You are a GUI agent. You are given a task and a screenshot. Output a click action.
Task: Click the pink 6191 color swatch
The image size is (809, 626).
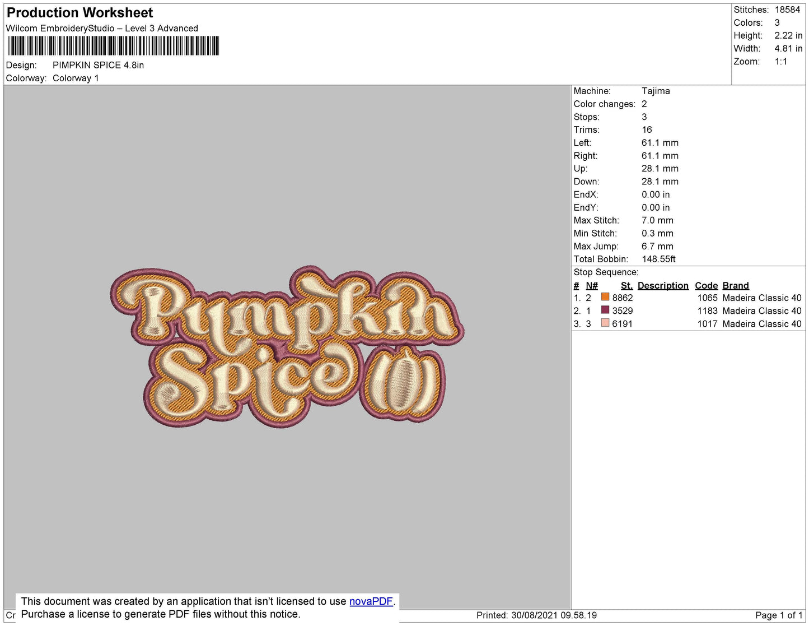tap(605, 323)
